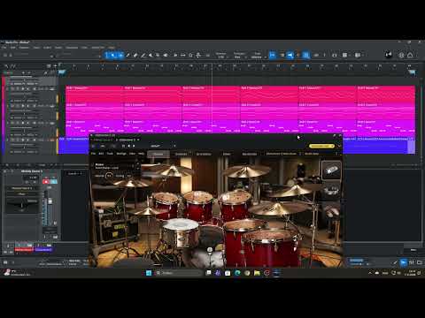Open EZdrummer Settings menu

(121, 154)
